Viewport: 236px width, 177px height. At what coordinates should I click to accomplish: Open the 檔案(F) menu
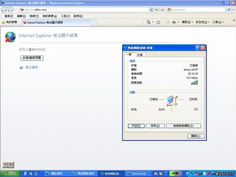click(x=9, y=16)
